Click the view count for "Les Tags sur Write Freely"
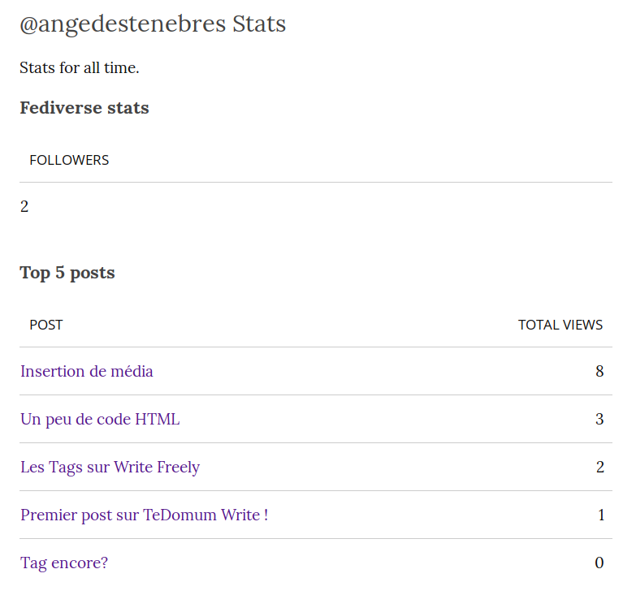The image size is (636, 595). pos(599,468)
